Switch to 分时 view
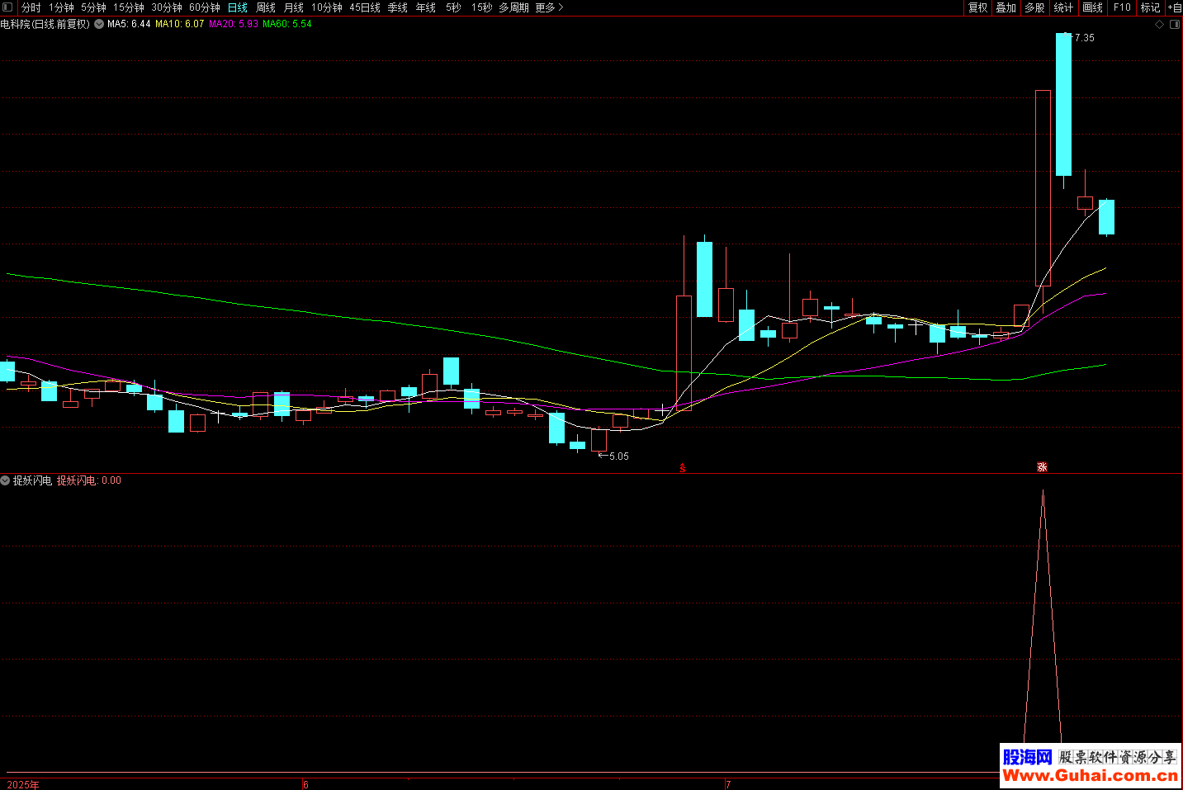 coord(31,7)
